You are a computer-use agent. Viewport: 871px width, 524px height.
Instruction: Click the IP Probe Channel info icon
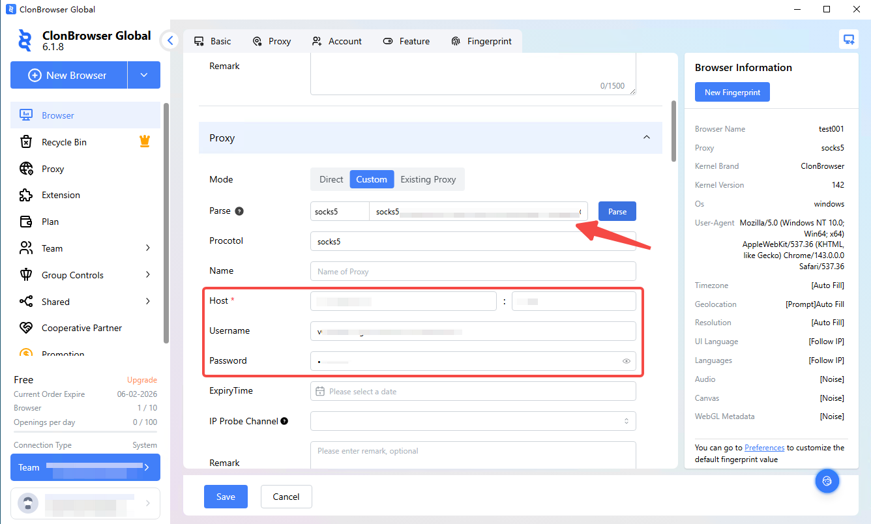(284, 421)
